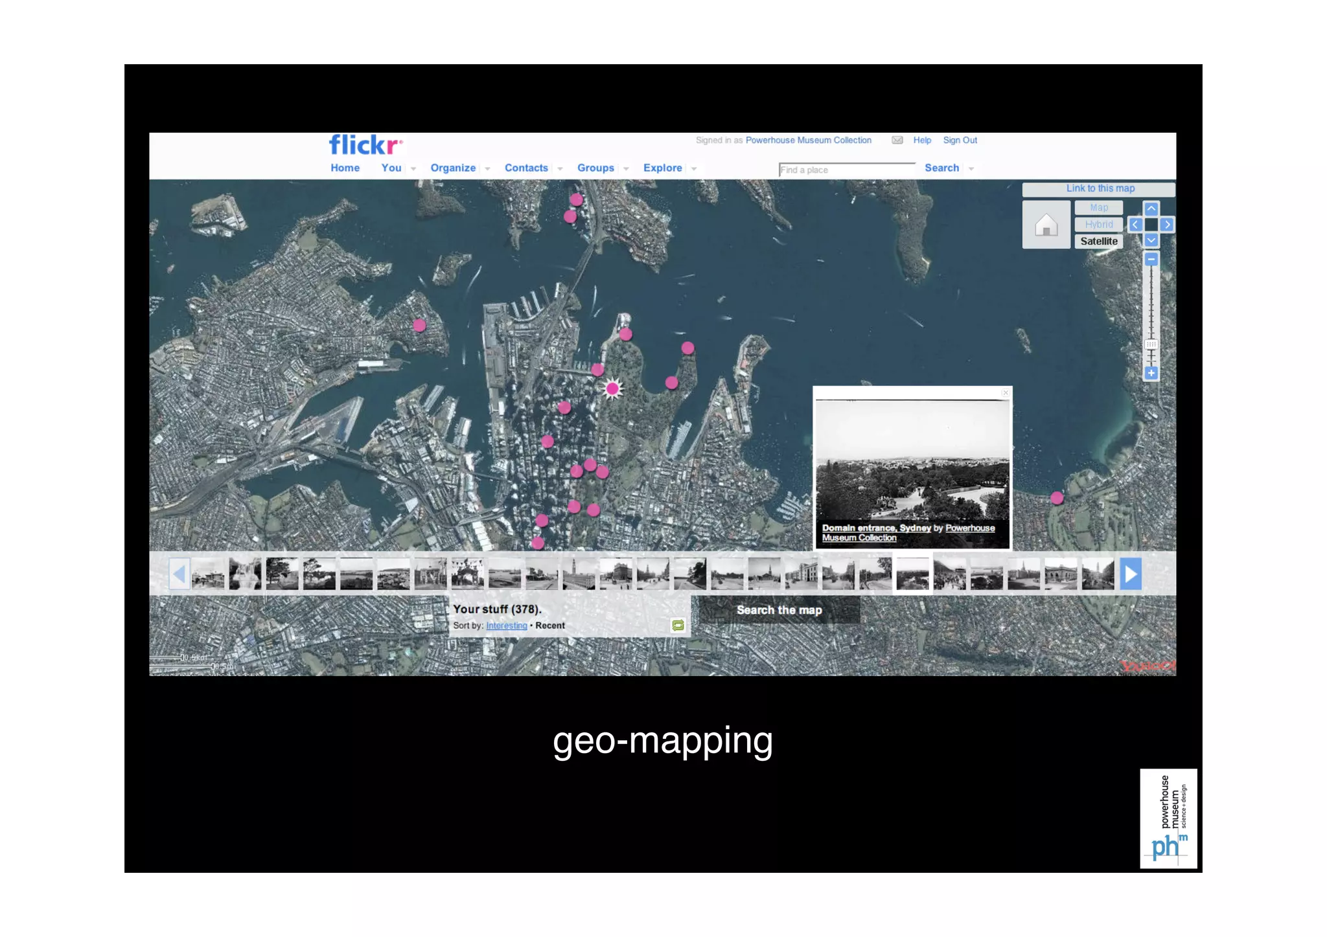This screenshot has height=937, width=1327.
Task: Switch map view to Map mode
Action: [1099, 208]
